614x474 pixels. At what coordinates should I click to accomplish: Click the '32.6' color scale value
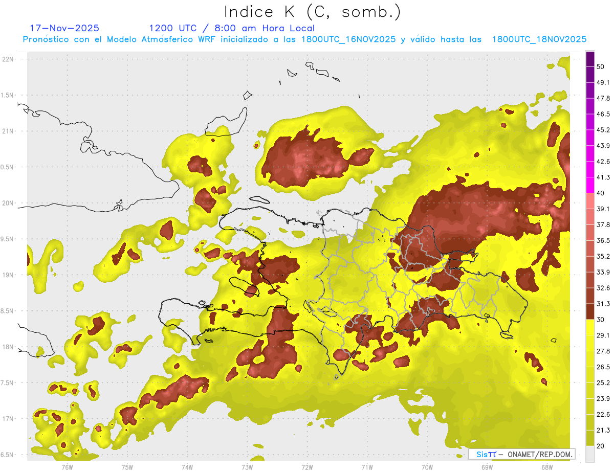click(603, 288)
